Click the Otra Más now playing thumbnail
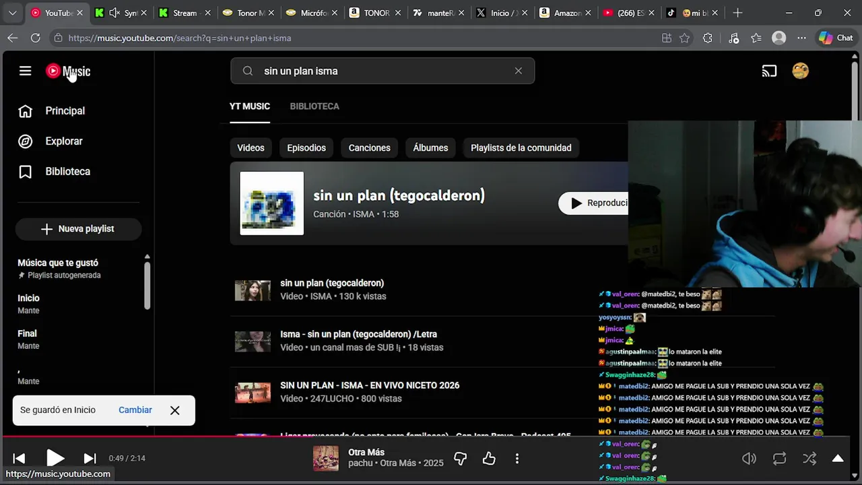 (x=326, y=458)
